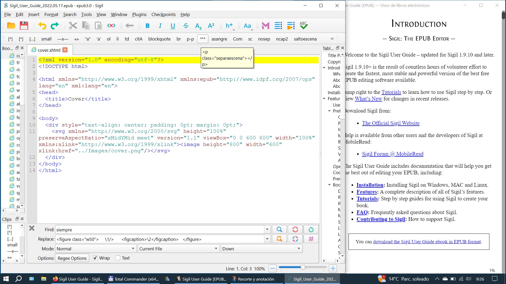
Task: Open the heading h* tool
Action: 229,26
